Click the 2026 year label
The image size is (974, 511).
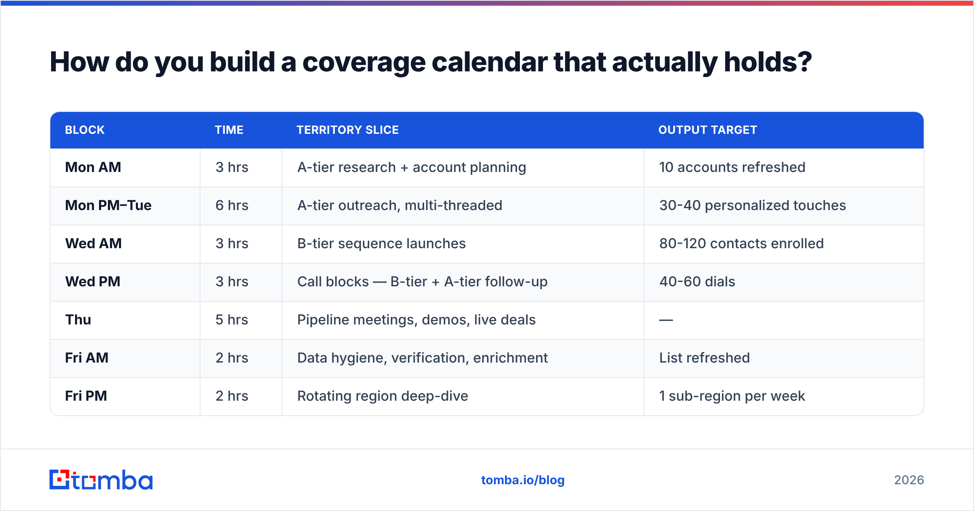[x=909, y=480]
